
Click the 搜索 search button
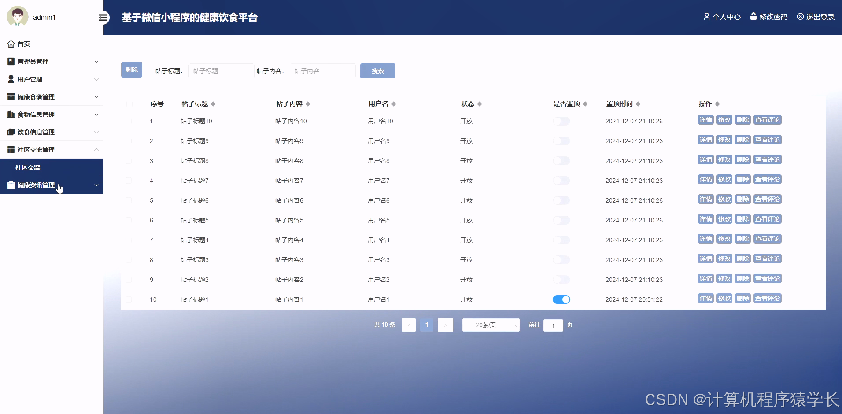[377, 70]
